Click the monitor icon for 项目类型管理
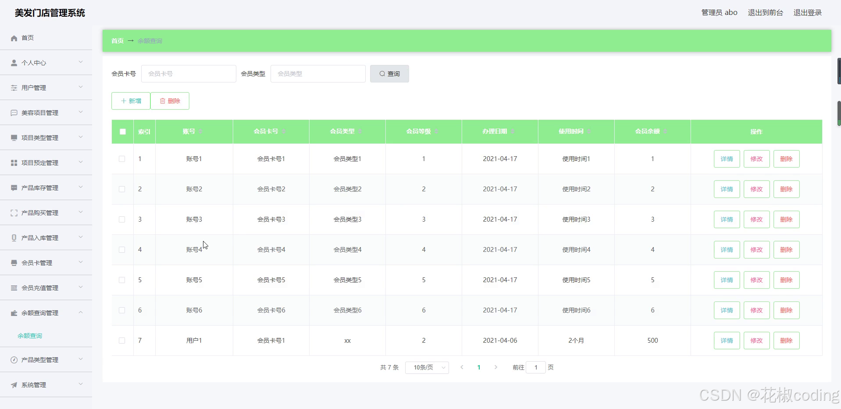Viewport: 841px width, 409px height. click(14, 138)
